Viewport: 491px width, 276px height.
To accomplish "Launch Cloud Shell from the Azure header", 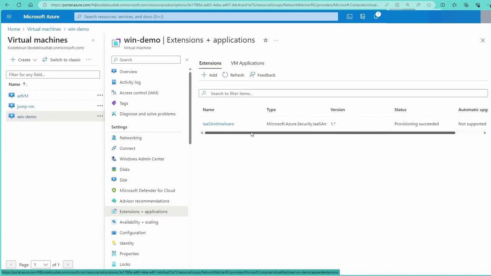I will click(x=349, y=16).
